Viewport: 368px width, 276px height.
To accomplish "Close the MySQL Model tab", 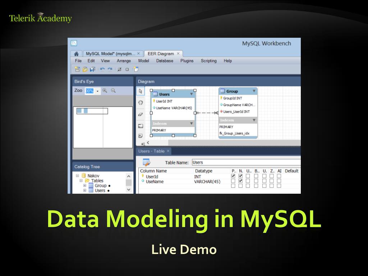I will click(138, 54).
